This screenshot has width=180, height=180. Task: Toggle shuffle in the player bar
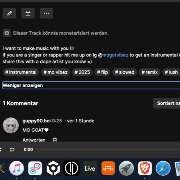(1, 149)
